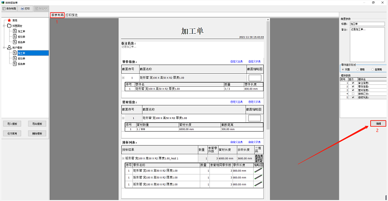The height and width of the screenshot is (201, 388).
Task: Click the red star 常用 icon
Action: (x=9, y=20)
